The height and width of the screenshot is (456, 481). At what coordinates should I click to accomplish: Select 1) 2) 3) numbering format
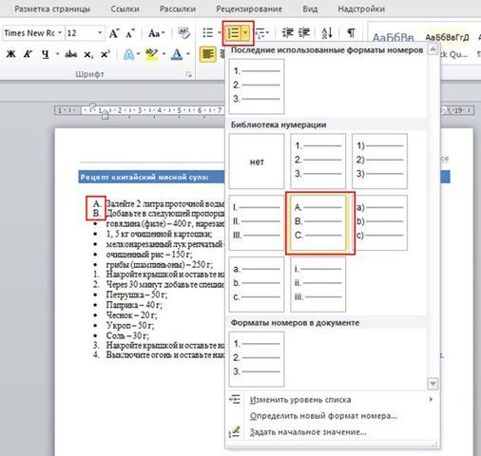pos(379,161)
